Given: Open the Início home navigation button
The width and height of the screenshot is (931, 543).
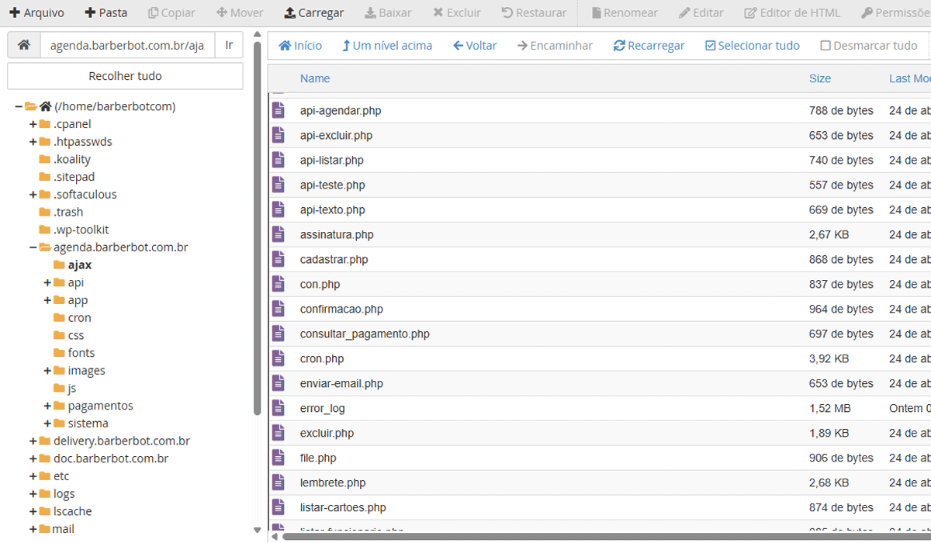Looking at the screenshot, I should pos(300,46).
